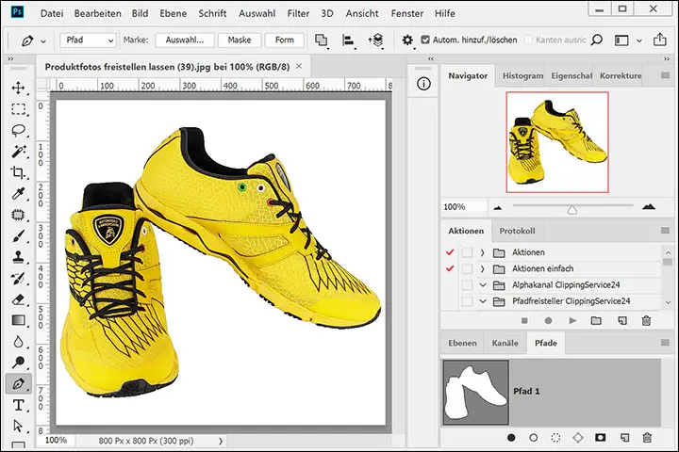Pick the Crop tool
This screenshot has height=452, width=679.
pyautogui.click(x=18, y=172)
